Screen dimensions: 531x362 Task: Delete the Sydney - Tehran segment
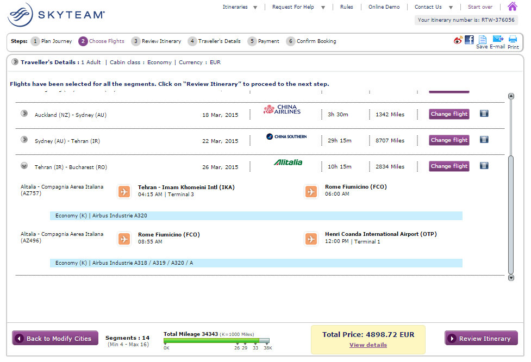pyautogui.click(x=484, y=140)
